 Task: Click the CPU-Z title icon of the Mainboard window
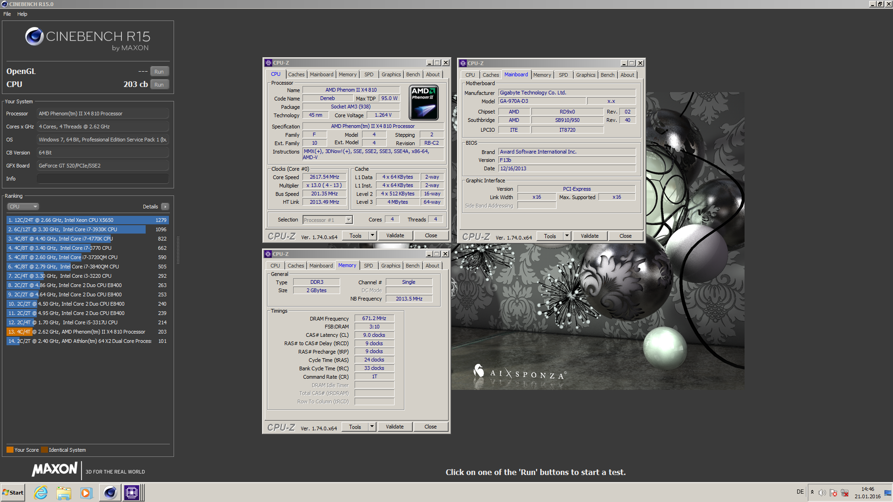pos(463,63)
